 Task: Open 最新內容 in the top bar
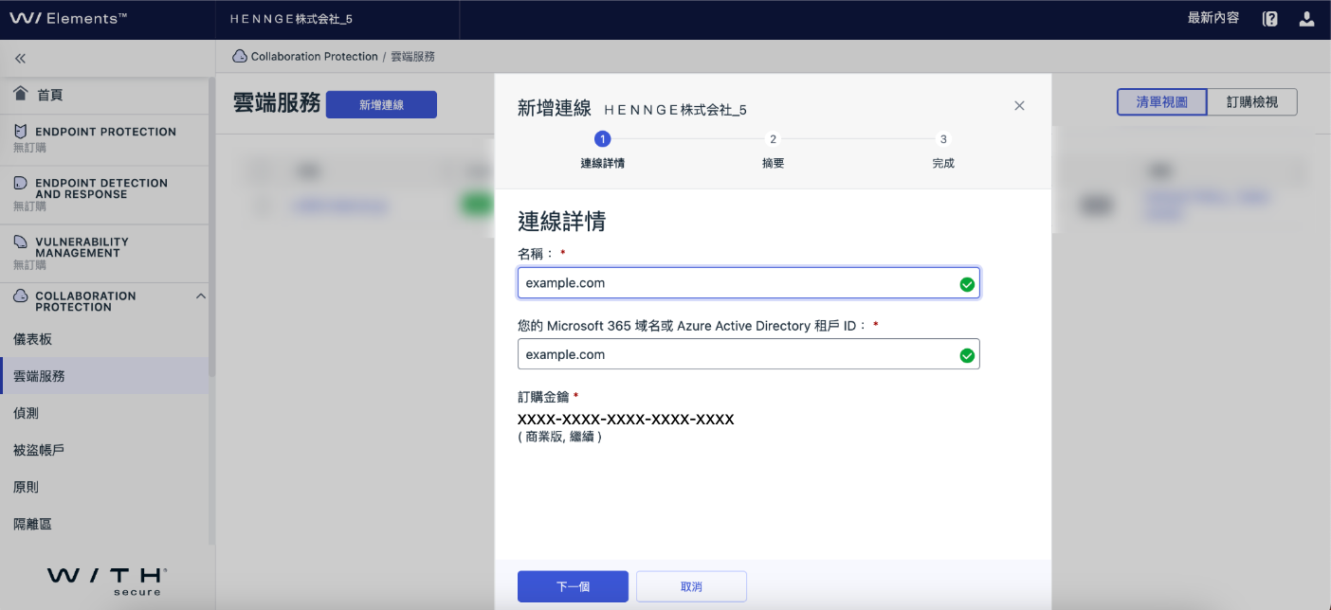coord(1213,18)
